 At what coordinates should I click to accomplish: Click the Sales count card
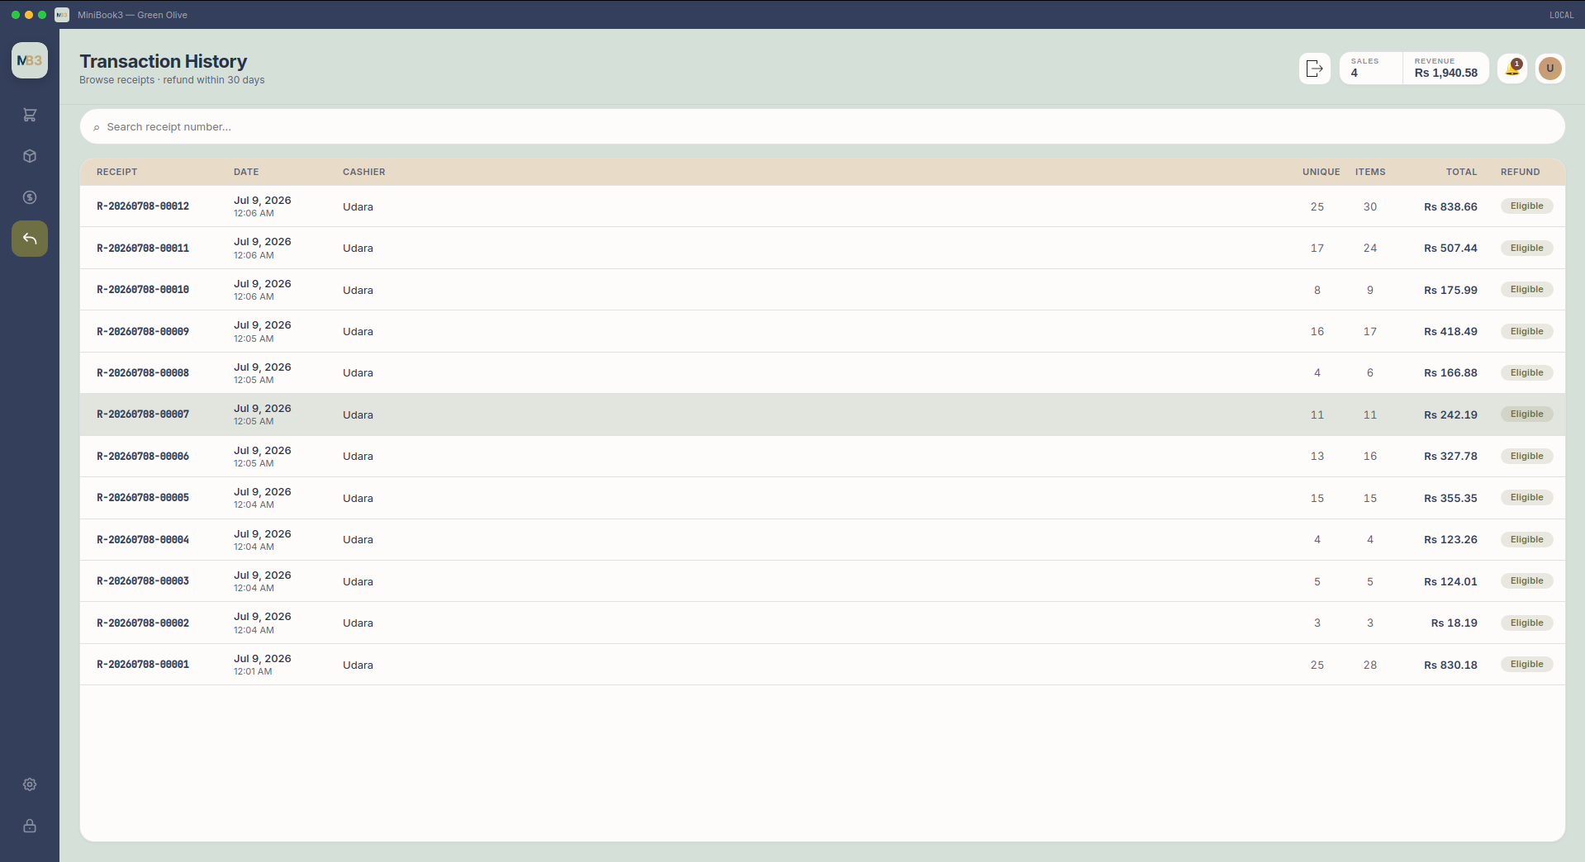click(1371, 69)
